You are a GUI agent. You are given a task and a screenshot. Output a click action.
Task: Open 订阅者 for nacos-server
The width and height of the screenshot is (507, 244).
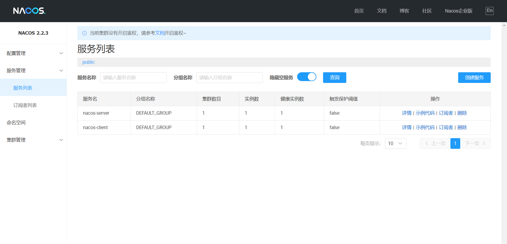[446, 113]
